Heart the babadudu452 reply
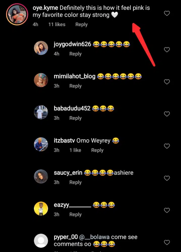Image resolution: width=181 pixels, height=252 pixels. [167, 114]
